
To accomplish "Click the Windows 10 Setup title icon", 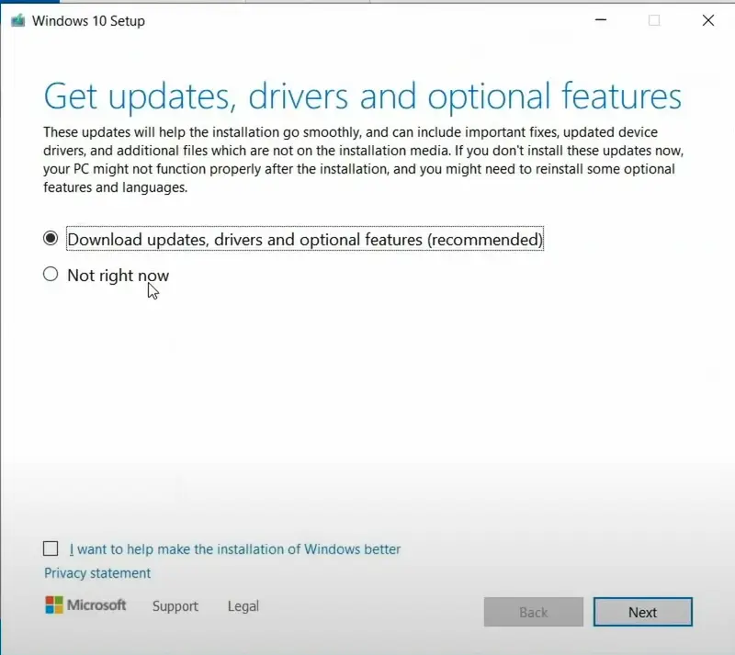I will 17,20.
